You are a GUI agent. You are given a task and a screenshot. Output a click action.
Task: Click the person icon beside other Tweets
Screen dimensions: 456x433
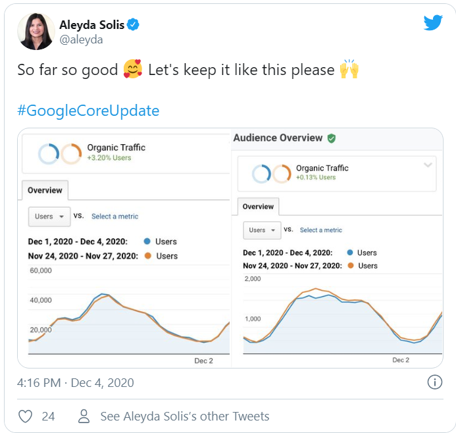click(x=84, y=416)
